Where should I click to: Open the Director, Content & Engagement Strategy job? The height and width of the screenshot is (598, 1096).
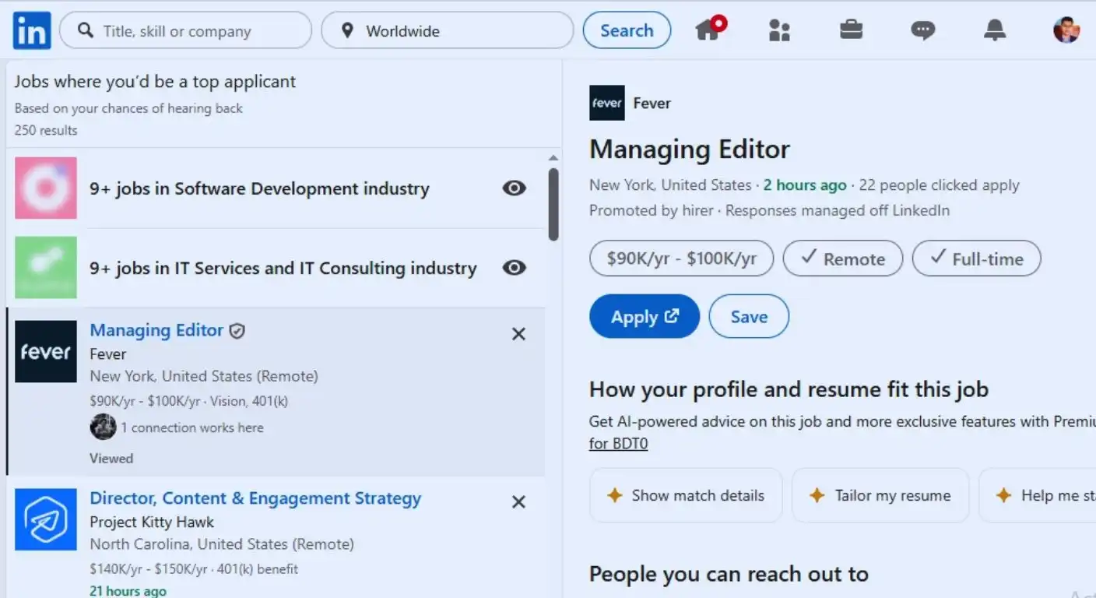pos(255,498)
